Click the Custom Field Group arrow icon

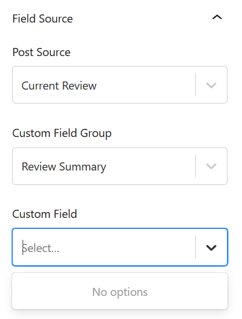click(211, 166)
